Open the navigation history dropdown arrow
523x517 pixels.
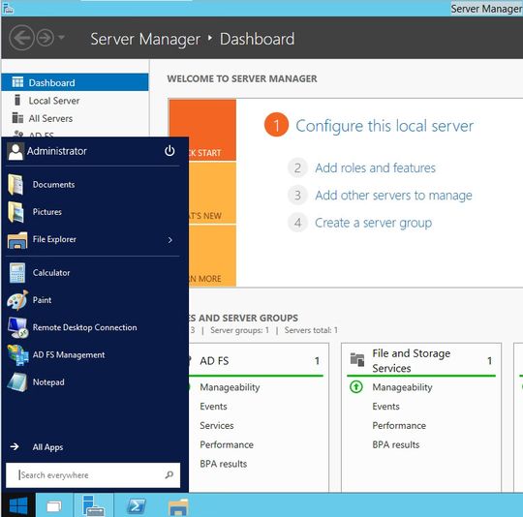[x=61, y=38]
